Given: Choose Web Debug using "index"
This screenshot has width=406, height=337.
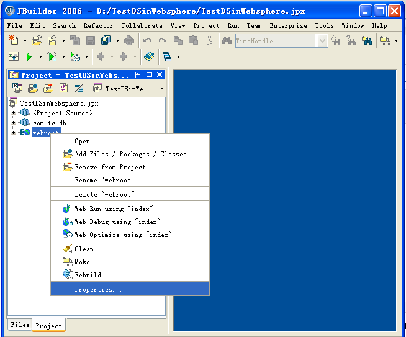Looking at the screenshot, I should point(130,222).
